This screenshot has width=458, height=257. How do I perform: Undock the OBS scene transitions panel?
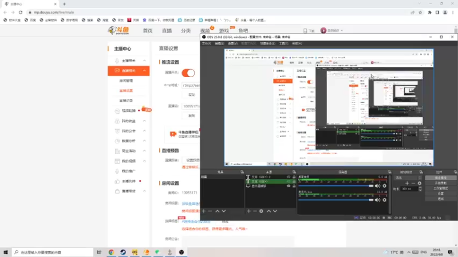(421, 172)
